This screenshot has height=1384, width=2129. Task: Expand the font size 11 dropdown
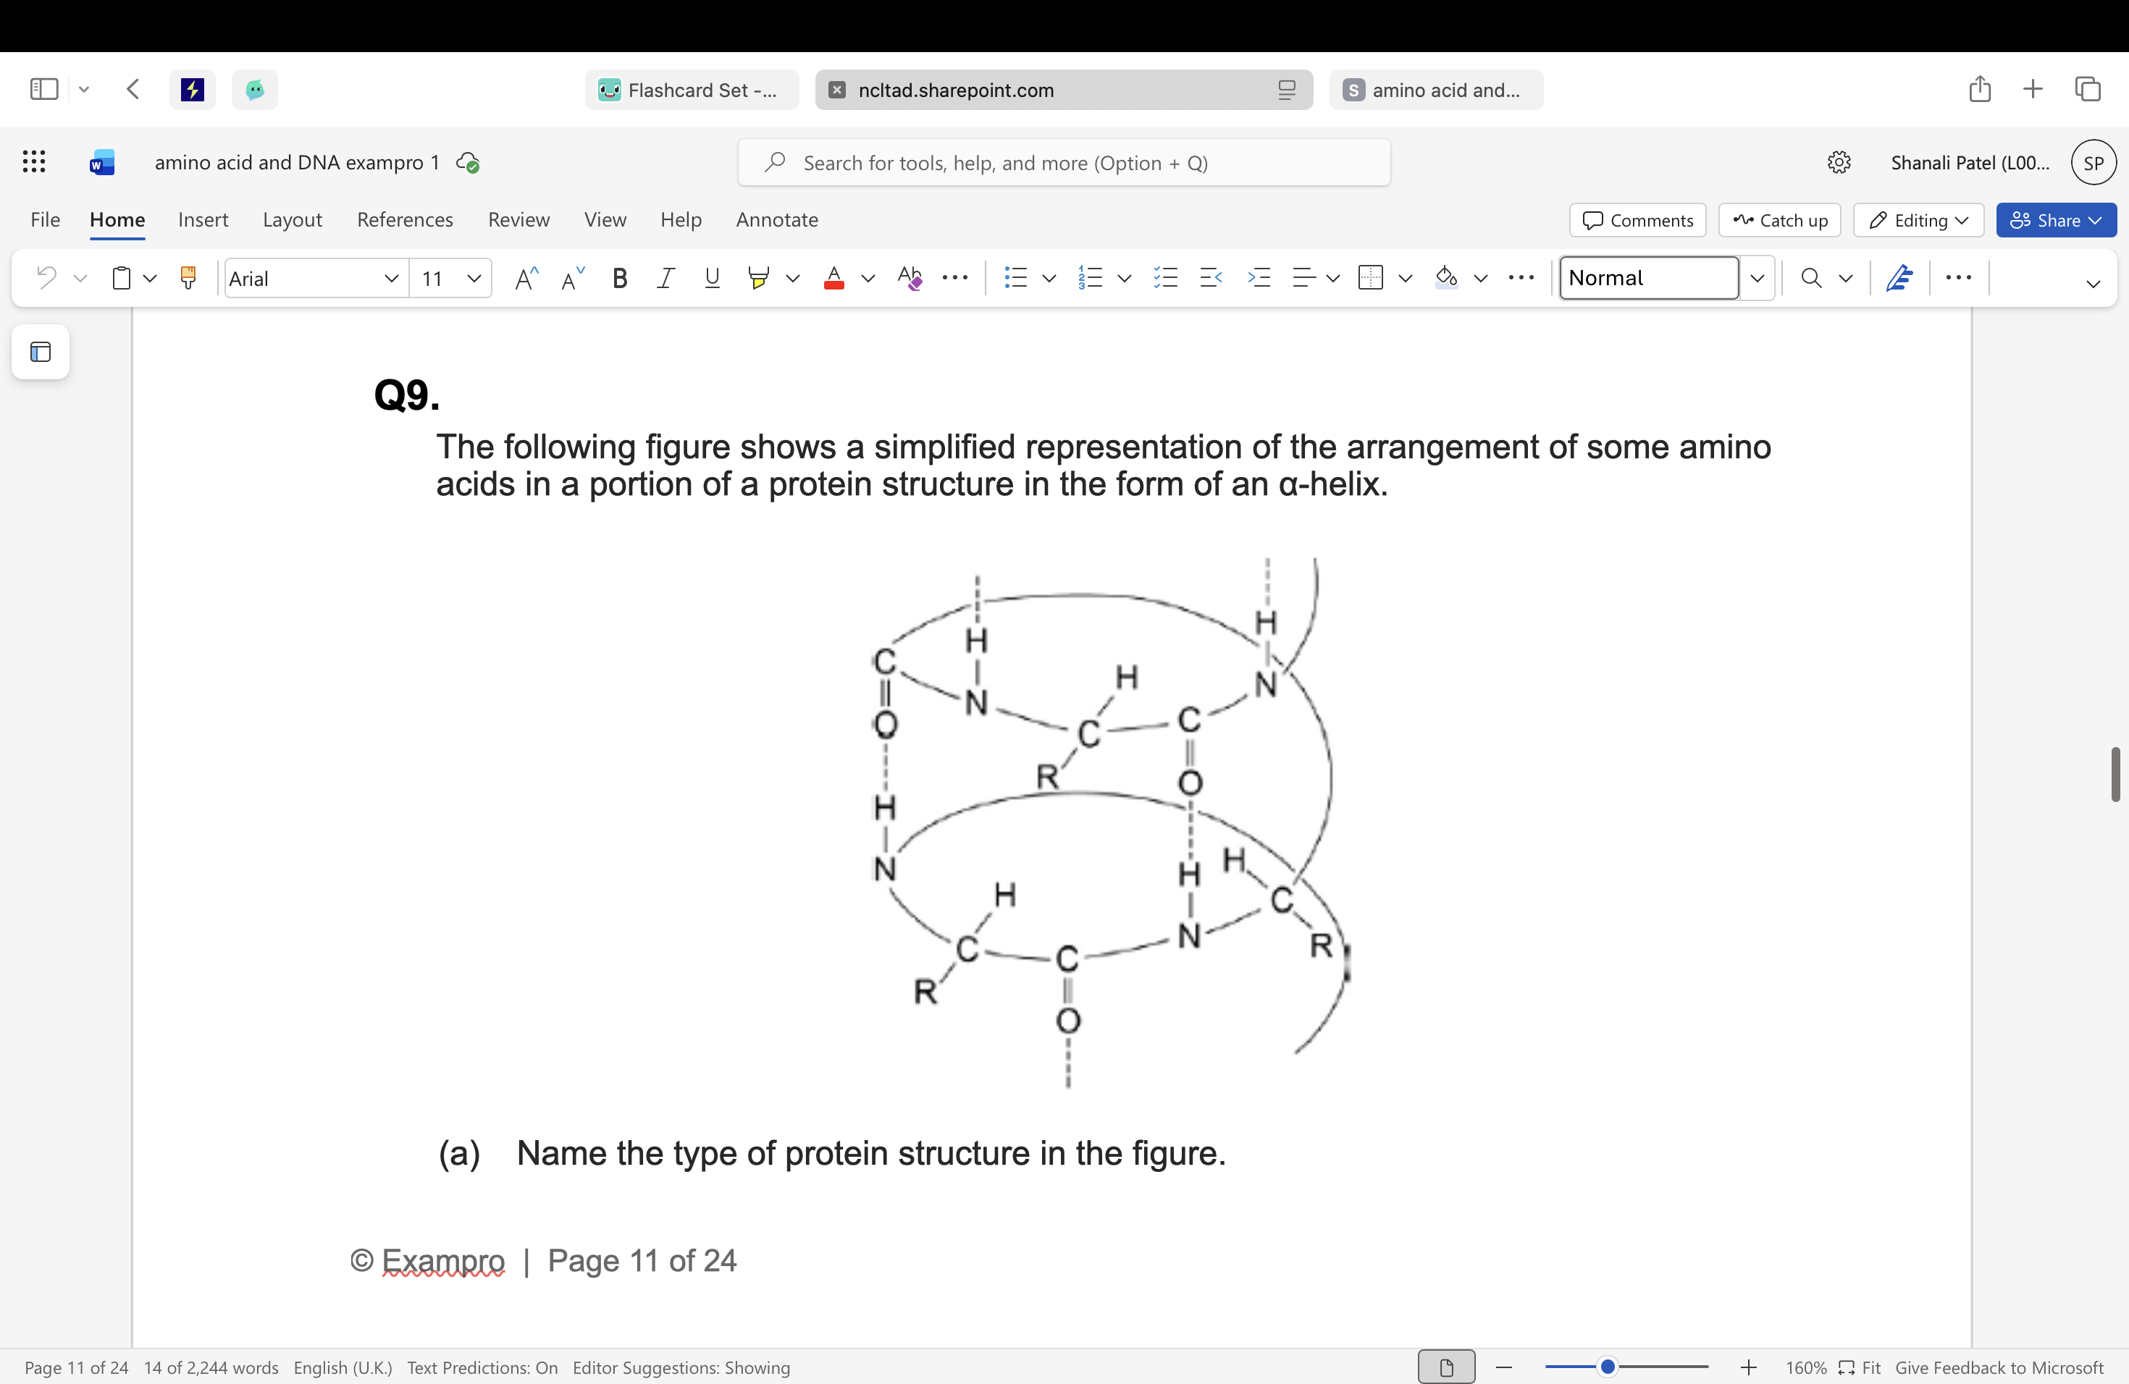474,279
